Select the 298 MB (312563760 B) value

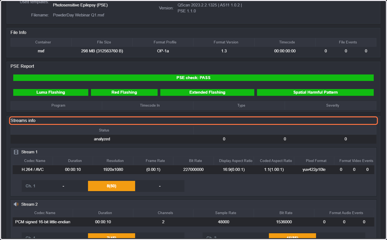[x=102, y=51]
